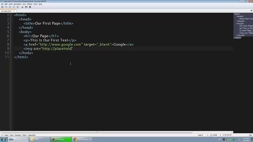Click the thumbs-up toolbar icon

pos(22,7)
